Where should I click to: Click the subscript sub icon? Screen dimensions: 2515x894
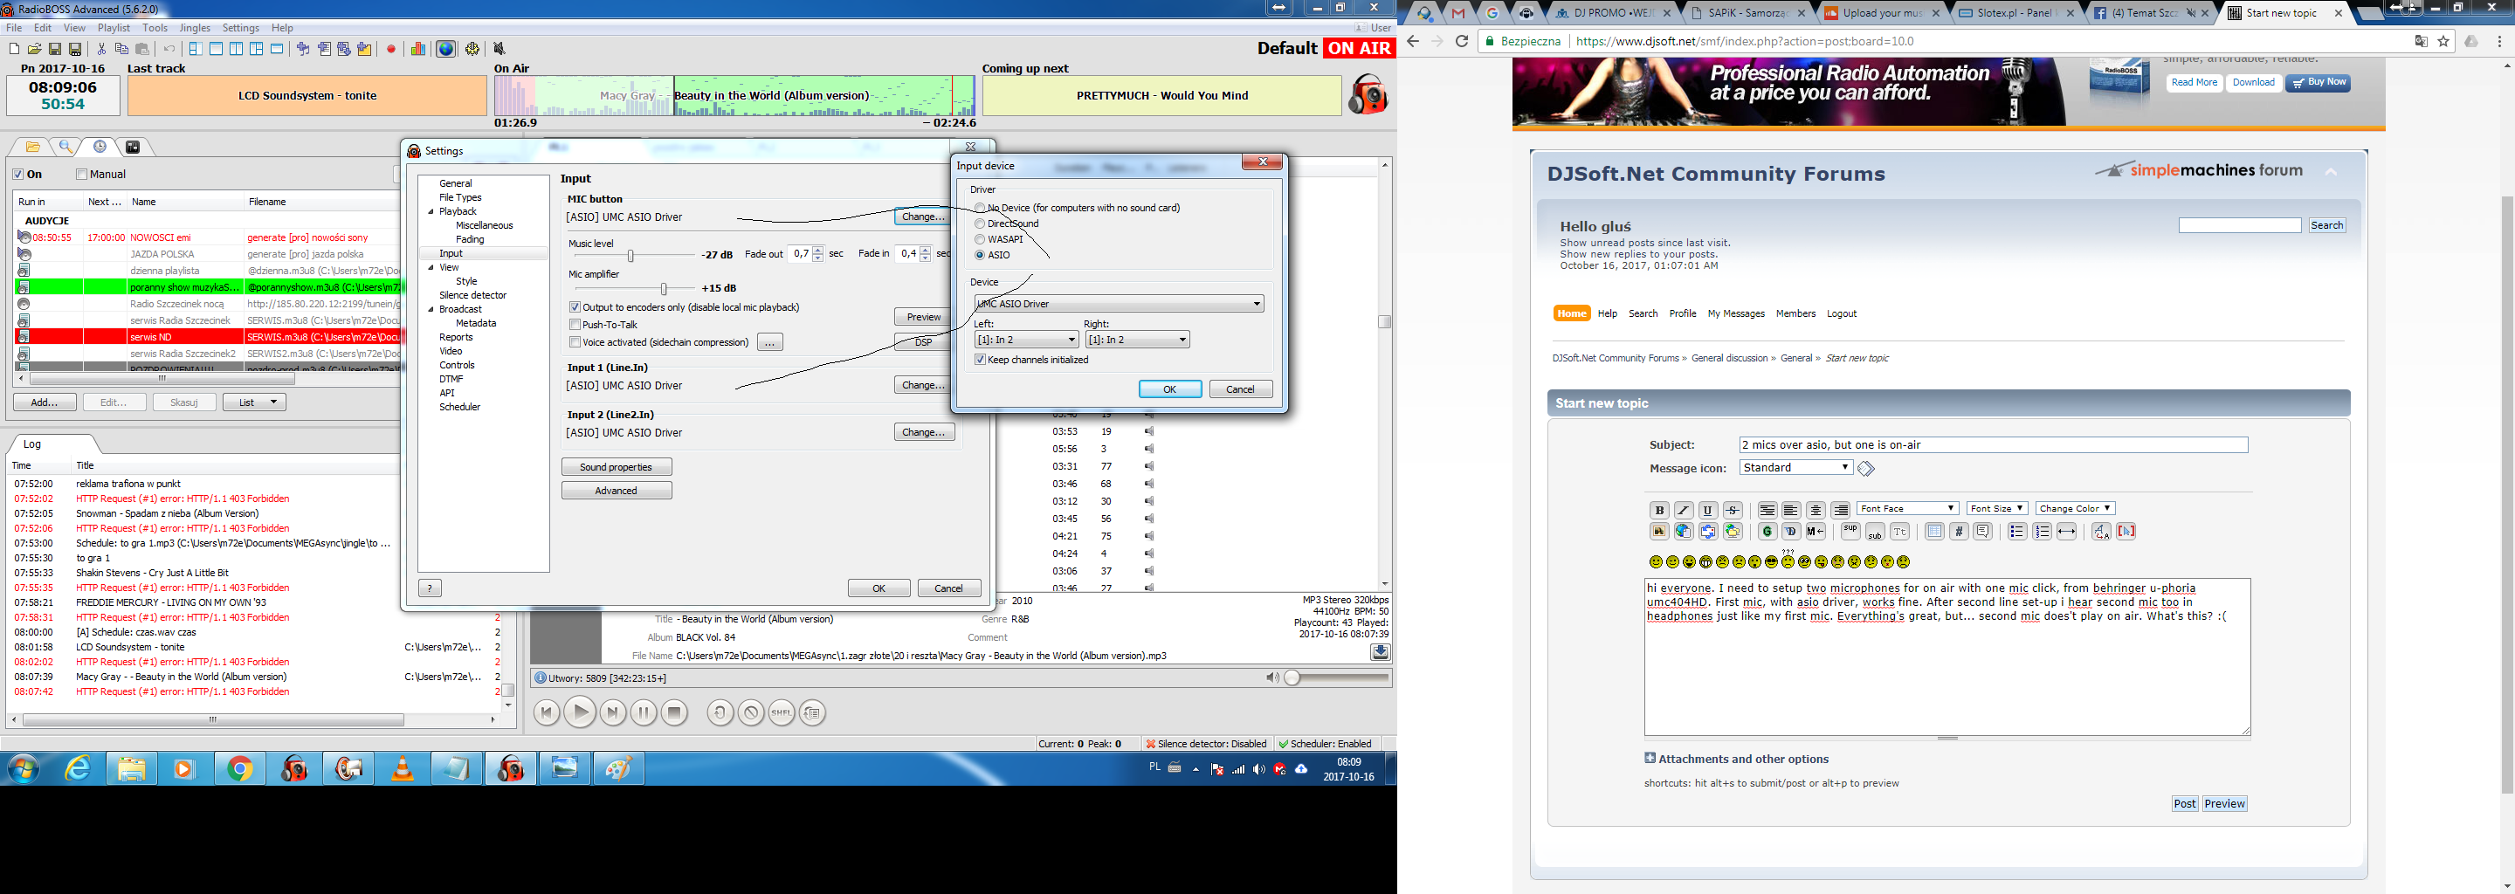(x=1875, y=532)
